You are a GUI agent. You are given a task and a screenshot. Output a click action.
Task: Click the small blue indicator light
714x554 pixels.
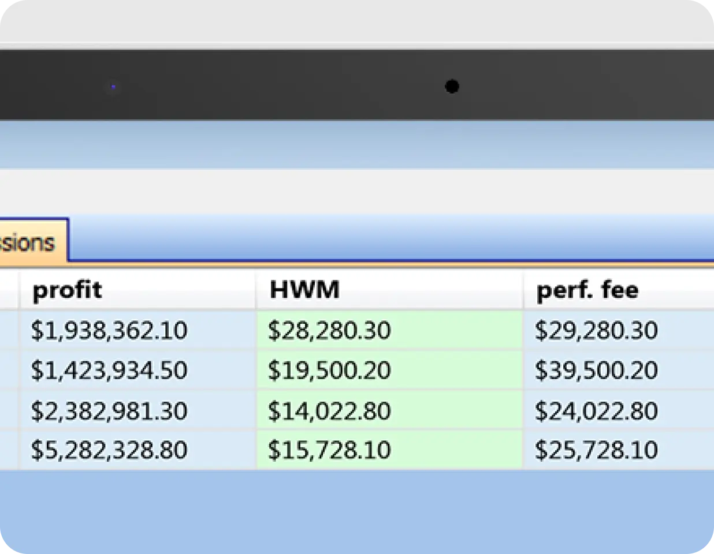coord(113,87)
